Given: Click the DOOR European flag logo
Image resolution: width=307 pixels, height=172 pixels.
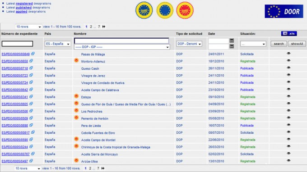Looking at the screenshot, I should (x=284, y=11).
